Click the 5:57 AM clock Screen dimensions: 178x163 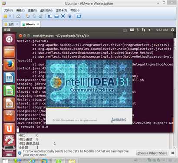(162, 30)
